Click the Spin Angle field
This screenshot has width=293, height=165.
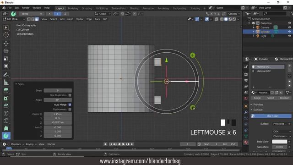click(58, 100)
